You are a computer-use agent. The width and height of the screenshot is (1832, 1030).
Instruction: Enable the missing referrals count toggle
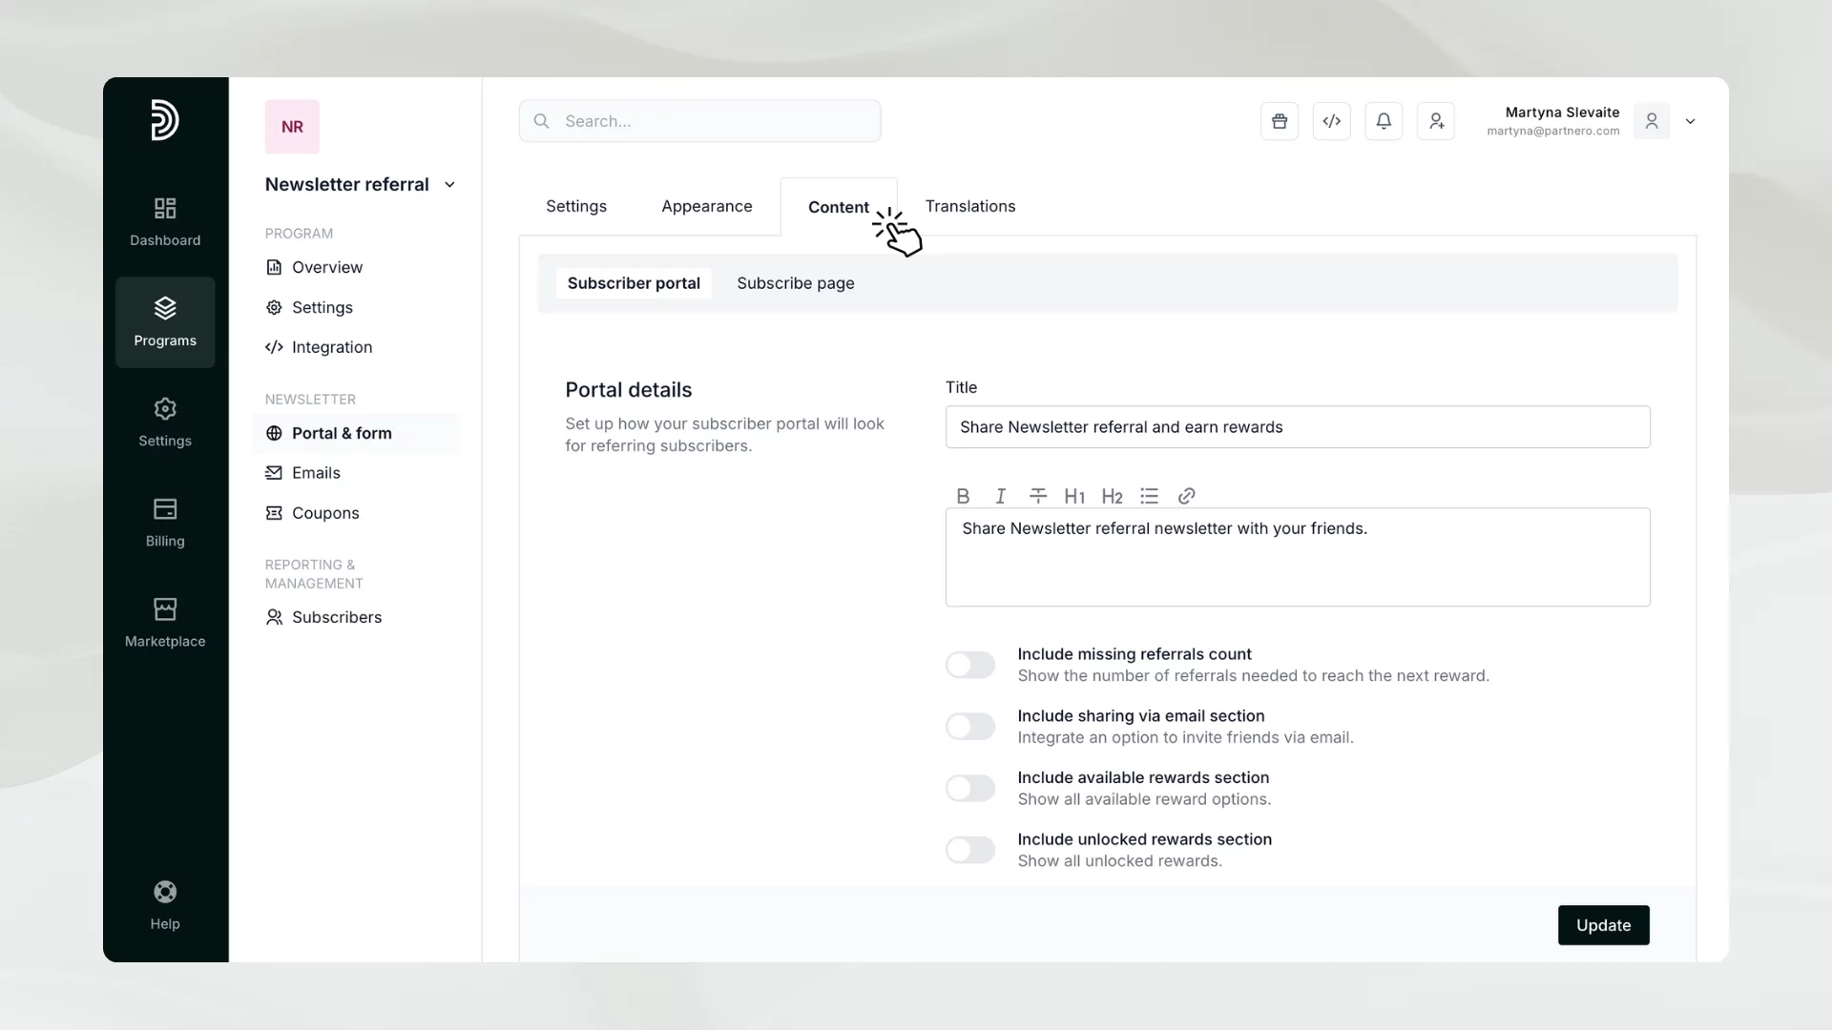tap(969, 664)
